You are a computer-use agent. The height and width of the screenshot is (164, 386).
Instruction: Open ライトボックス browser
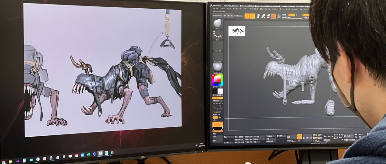point(228,16)
